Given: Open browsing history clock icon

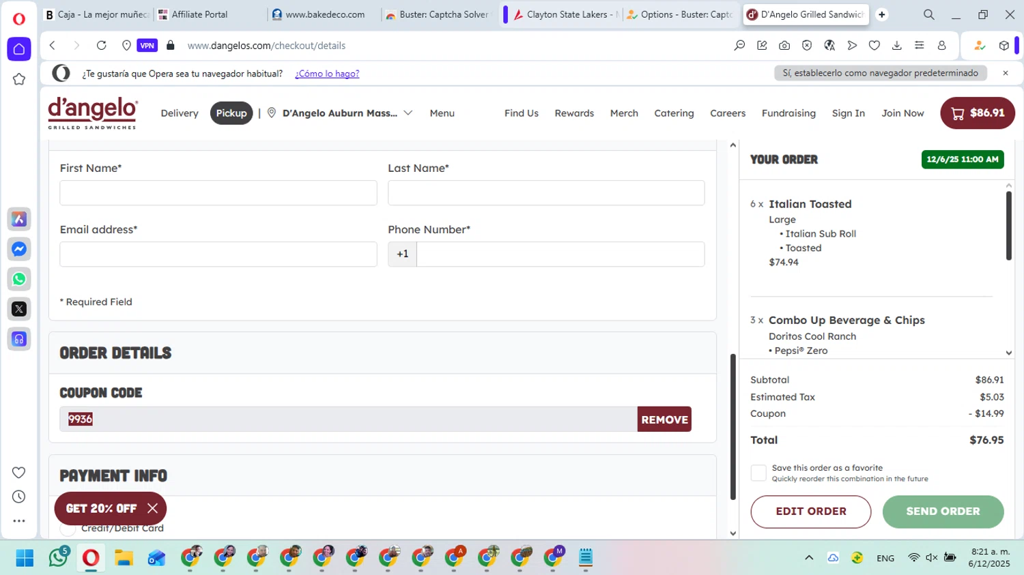Looking at the screenshot, I should pyautogui.click(x=19, y=497).
